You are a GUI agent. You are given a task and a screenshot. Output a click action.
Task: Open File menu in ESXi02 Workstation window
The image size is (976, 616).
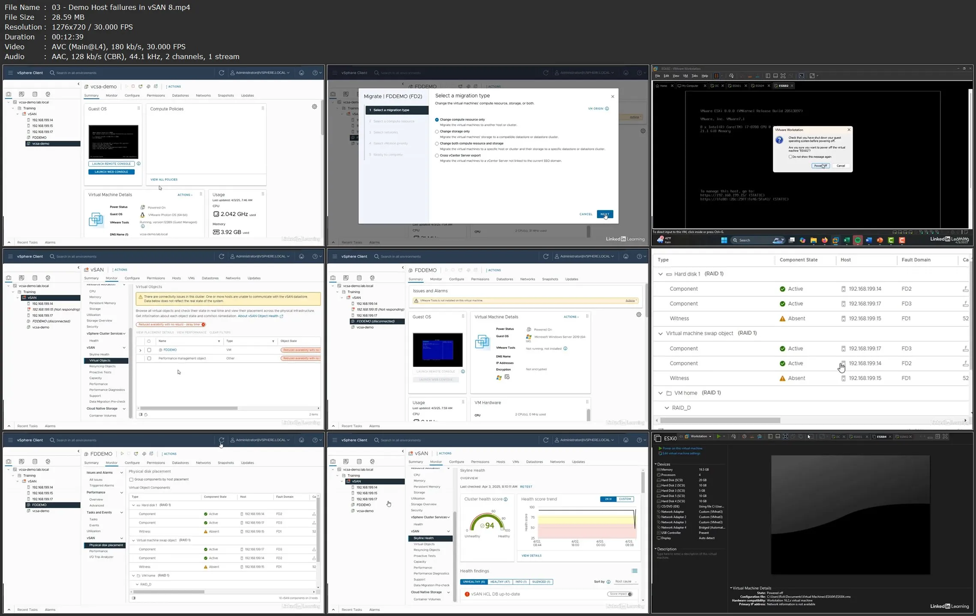pos(658,76)
